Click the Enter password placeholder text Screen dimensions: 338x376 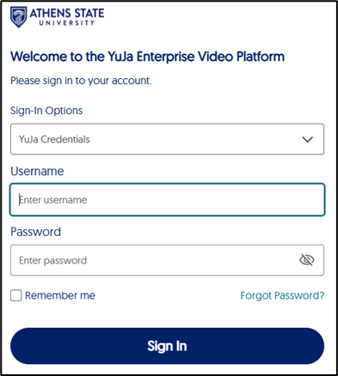point(53,260)
